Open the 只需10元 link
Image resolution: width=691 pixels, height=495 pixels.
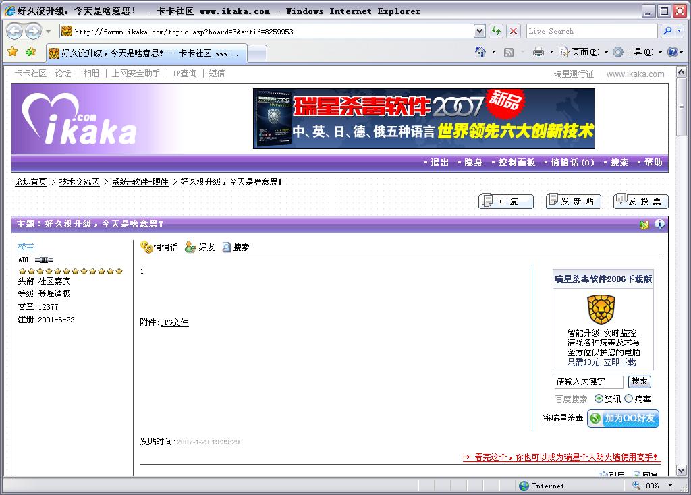coord(584,362)
